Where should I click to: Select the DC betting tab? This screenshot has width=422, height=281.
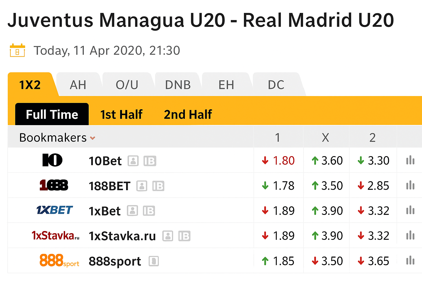coord(276,85)
